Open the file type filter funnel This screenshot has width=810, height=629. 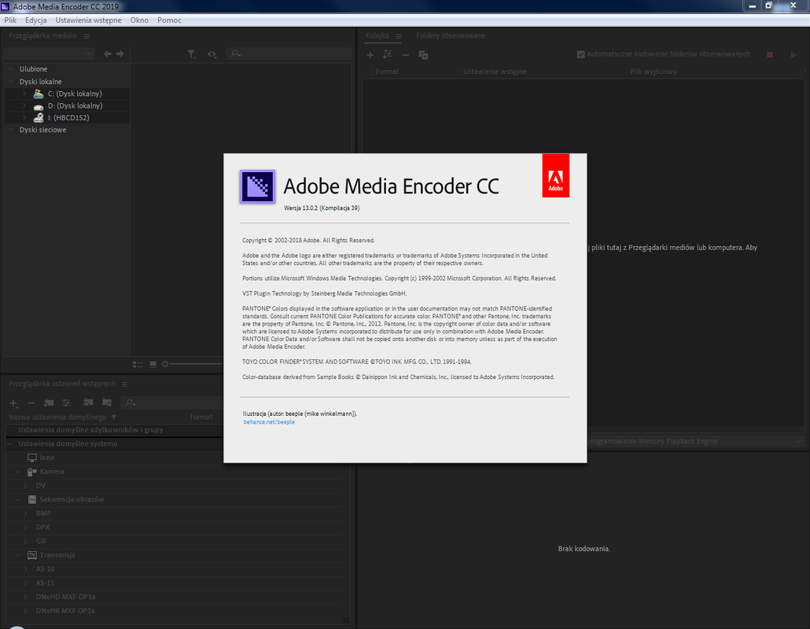tap(192, 54)
